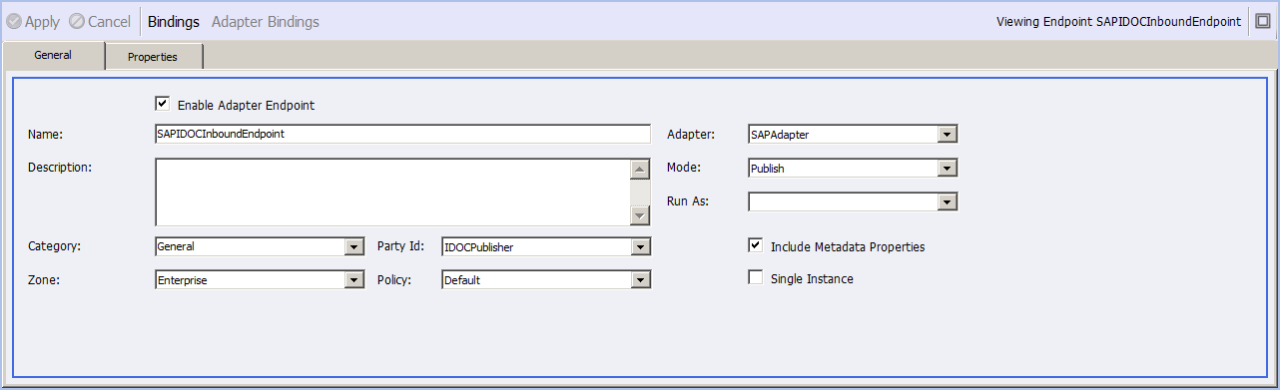Click inside the Name field SAPIDOCInboundEndpoint
The height and width of the screenshot is (390, 1280).
coord(403,134)
